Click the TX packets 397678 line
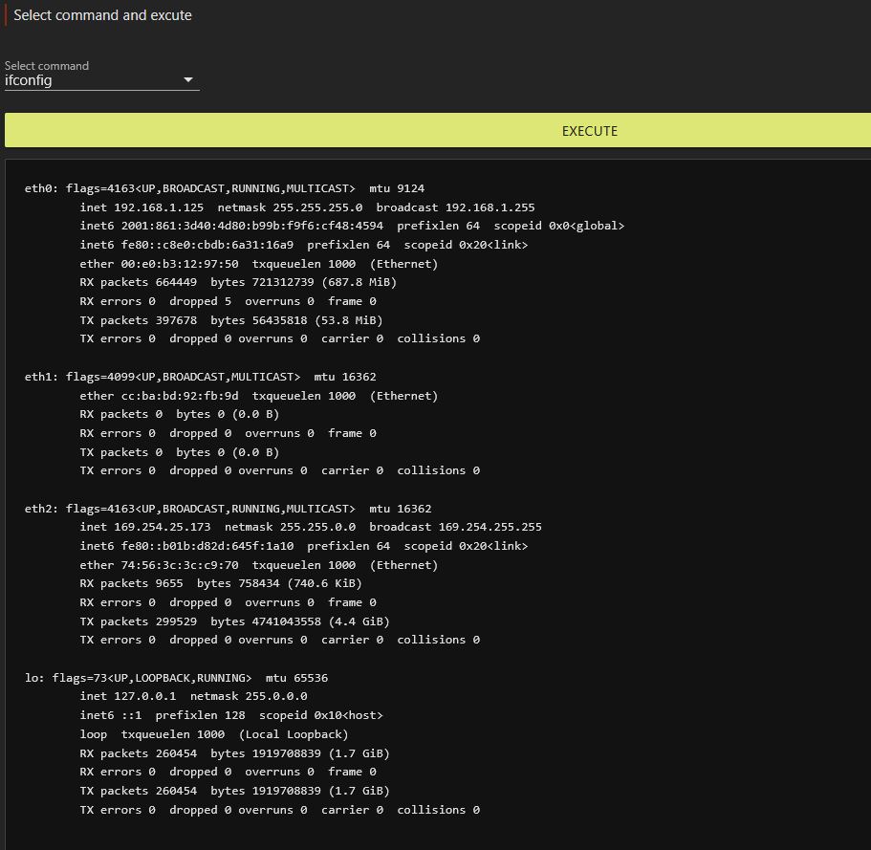871x850 pixels. (231, 320)
